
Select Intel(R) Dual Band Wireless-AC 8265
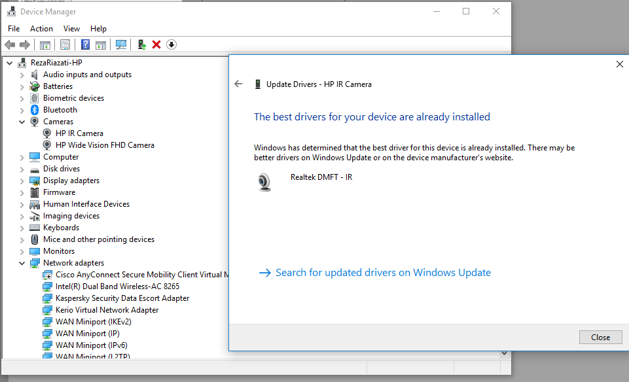tap(117, 286)
